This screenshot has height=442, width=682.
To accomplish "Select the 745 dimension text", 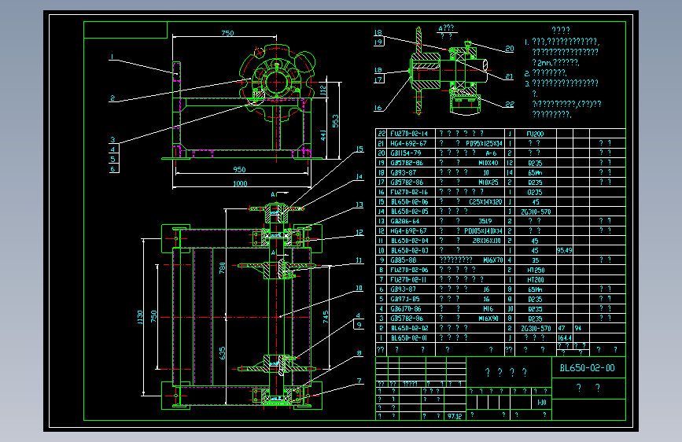I will pyautogui.click(x=326, y=317).
